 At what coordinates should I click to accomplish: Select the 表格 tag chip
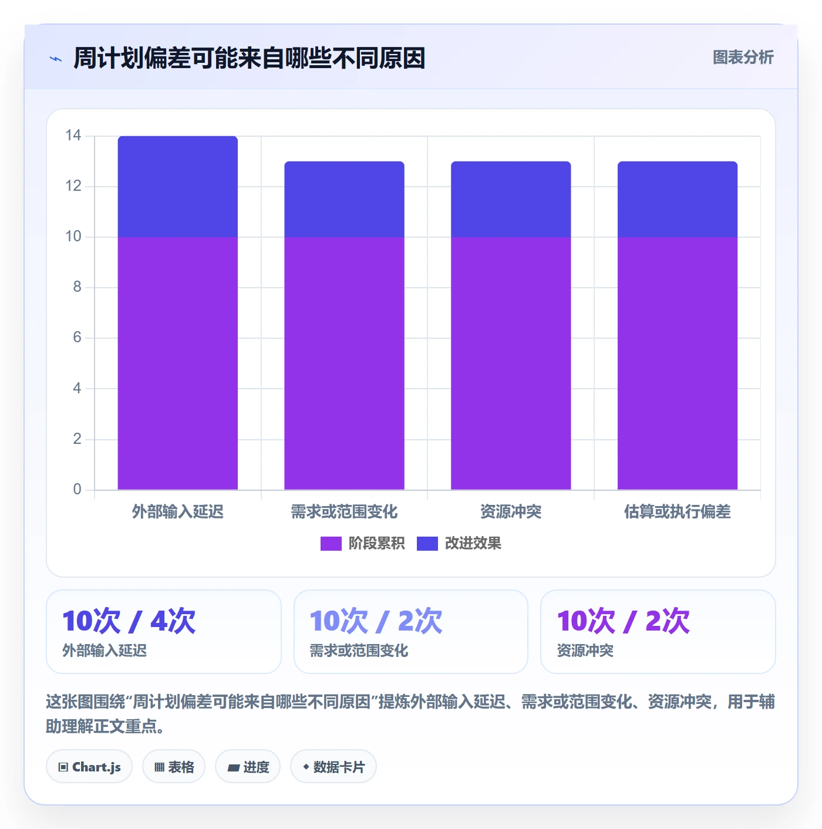pyautogui.click(x=174, y=767)
